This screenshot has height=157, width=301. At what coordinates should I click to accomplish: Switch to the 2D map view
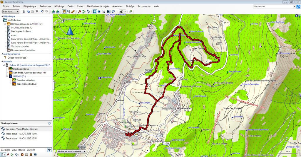95,11
